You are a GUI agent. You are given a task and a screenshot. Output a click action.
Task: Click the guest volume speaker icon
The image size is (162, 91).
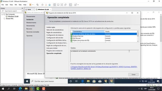click(146, 81)
